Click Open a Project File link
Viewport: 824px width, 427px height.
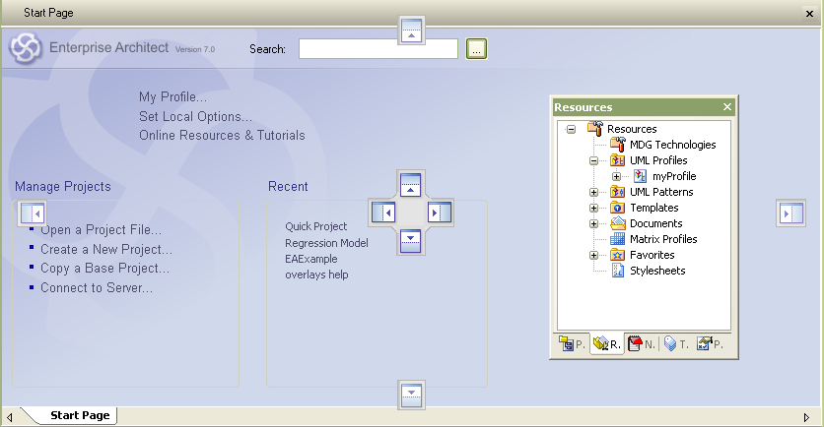(x=101, y=230)
